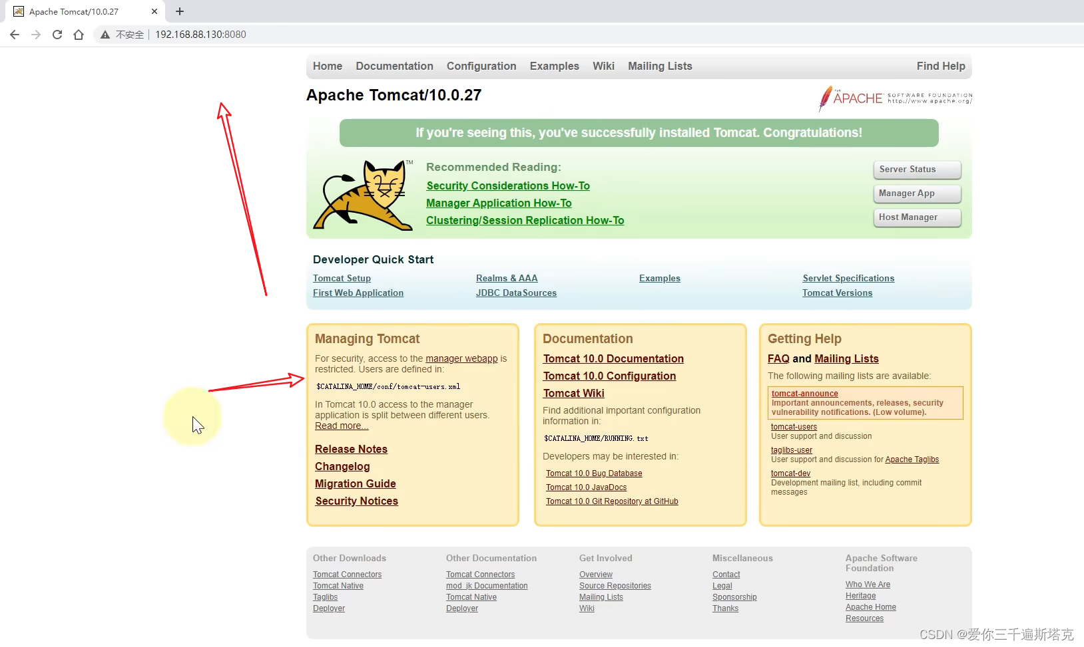Open the Mailing Lists navigation item
The height and width of the screenshot is (647, 1084).
[x=660, y=66]
